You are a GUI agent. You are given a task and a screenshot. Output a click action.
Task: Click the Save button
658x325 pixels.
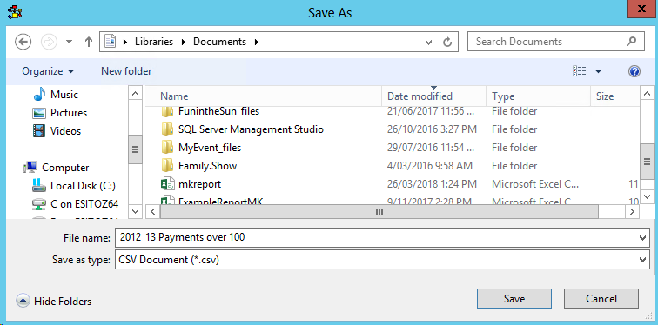pos(514,299)
